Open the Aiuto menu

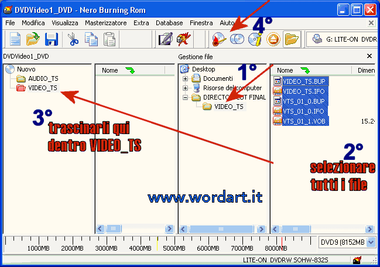coord(227,23)
